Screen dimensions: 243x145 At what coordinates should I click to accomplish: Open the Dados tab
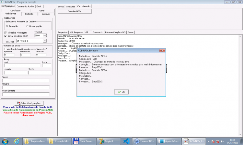tap(131, 32)
